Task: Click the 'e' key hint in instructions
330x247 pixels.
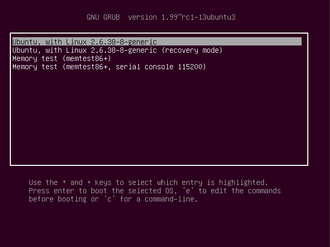Action: tap(188, 191)
